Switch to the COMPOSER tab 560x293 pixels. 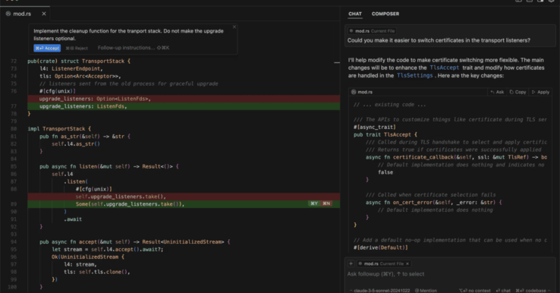[x=385, y=14]
